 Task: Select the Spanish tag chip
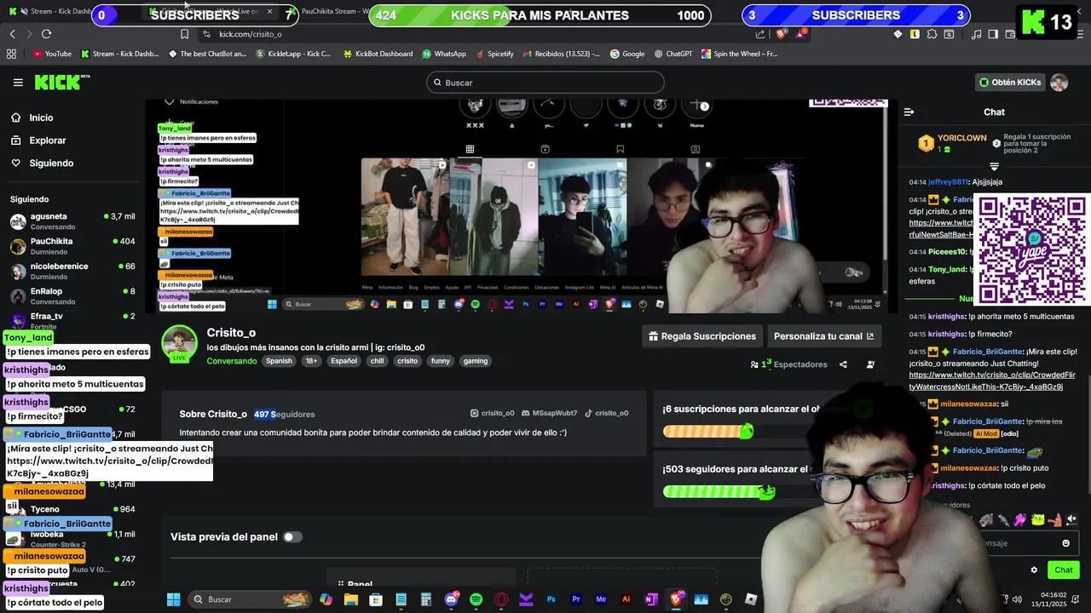coord(279,361)
